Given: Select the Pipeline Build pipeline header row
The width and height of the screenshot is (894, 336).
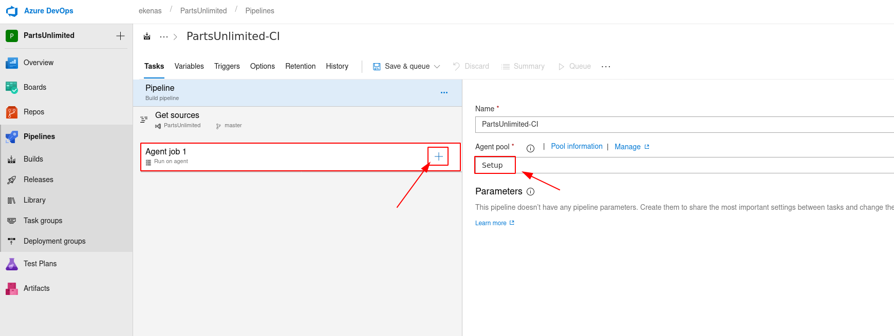Looking at the screenshot, I should 297,93.
